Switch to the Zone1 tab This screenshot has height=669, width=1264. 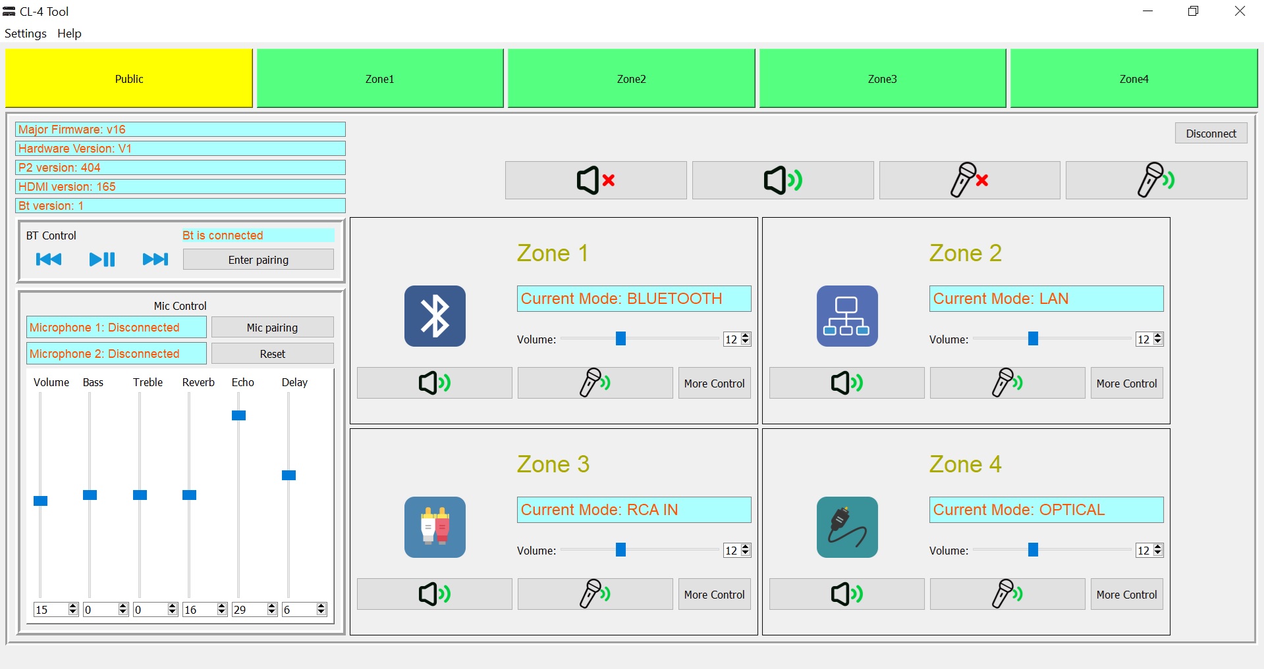[380, 78]
